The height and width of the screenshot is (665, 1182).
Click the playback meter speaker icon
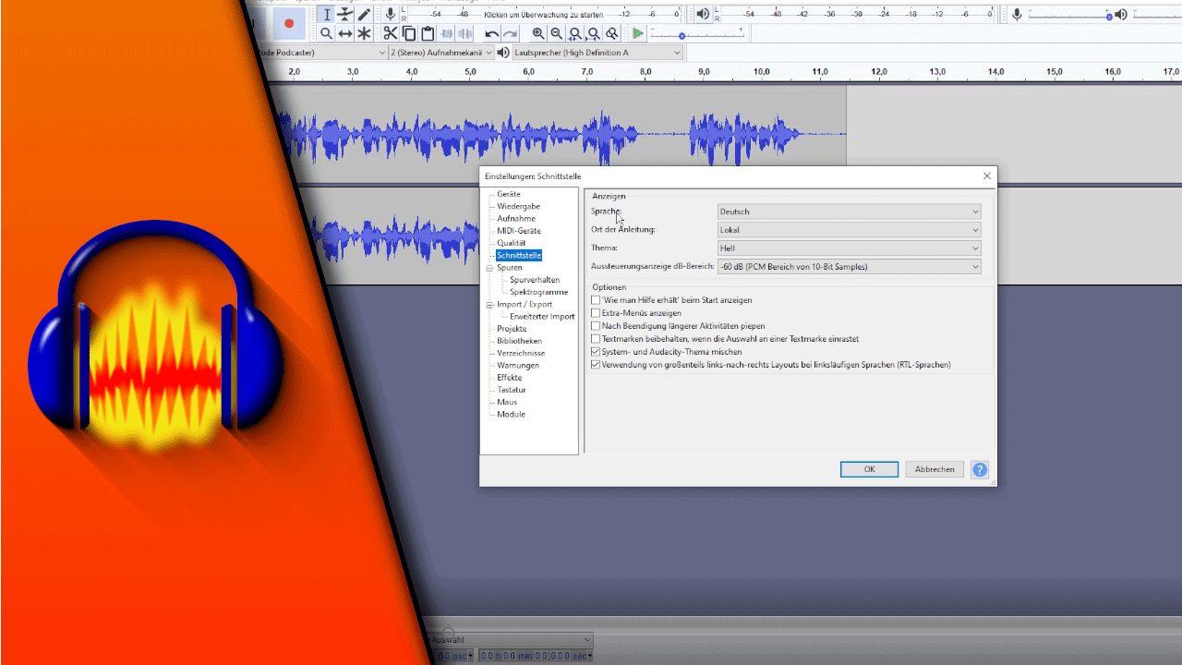[x=703, y=14]
